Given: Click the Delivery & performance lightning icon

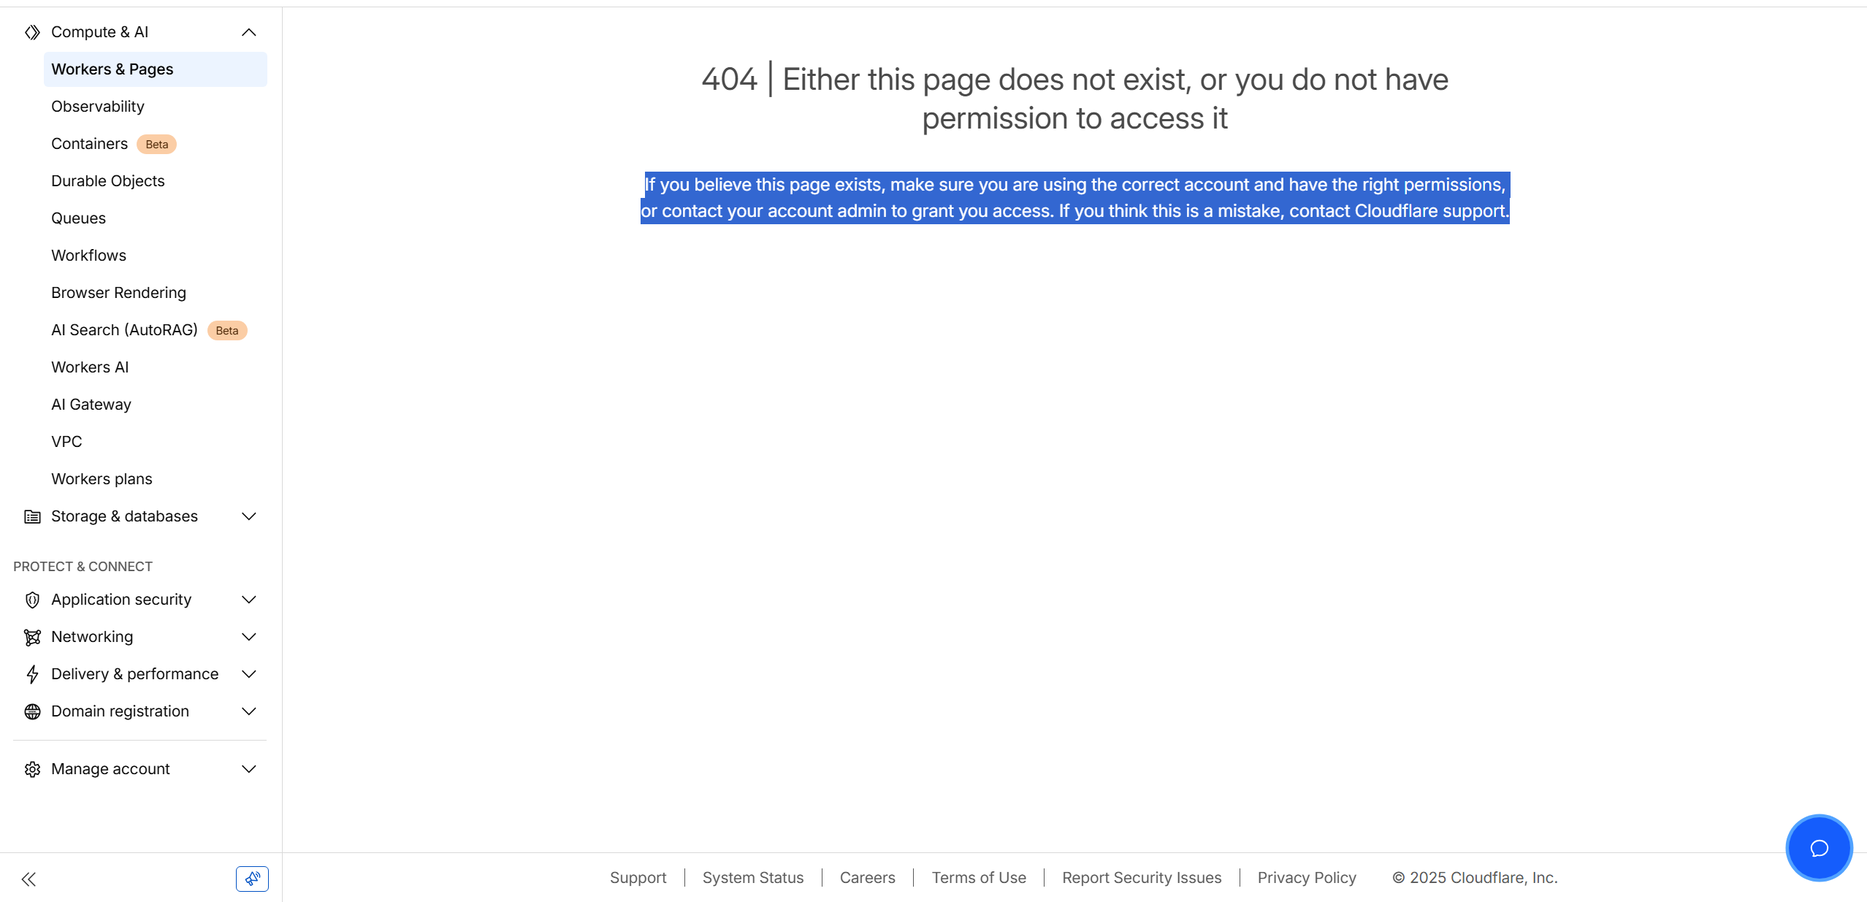Looking at the screenshot, I should [32, 675].
